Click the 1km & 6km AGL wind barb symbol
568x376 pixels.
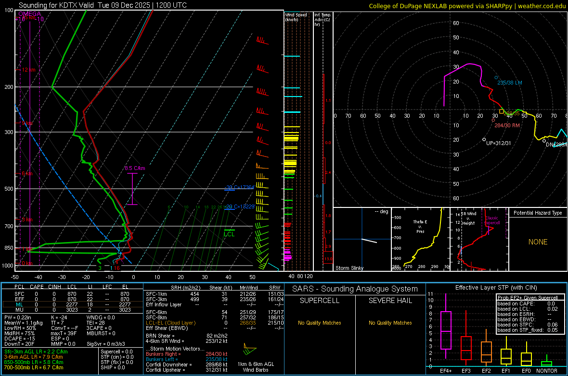click(x=250, y=350)
